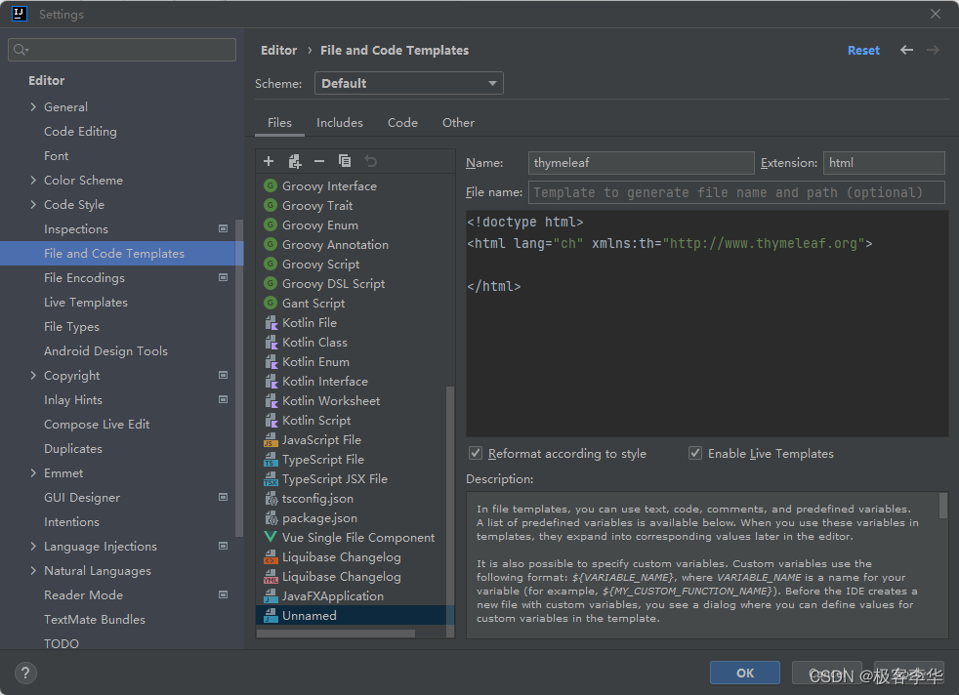959x695 pixels.
Task: Select Android Design Tools settings item
Action: (105, 350)
